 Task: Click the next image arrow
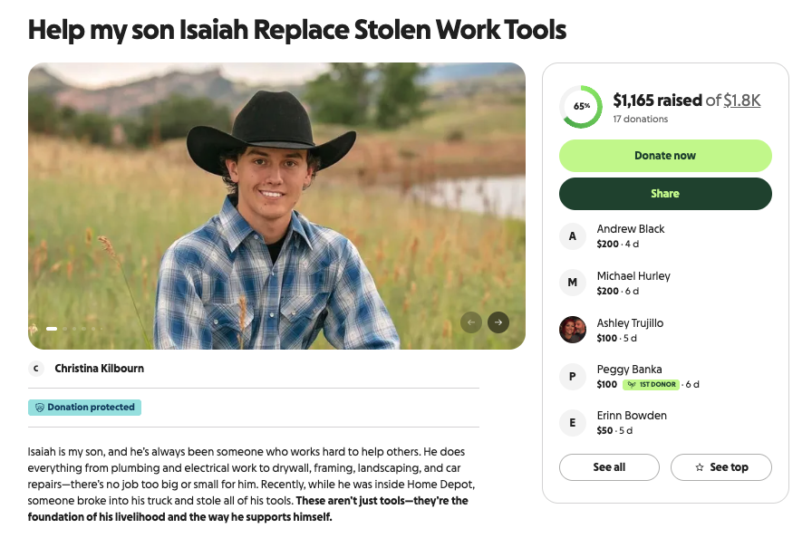[498, 322]
